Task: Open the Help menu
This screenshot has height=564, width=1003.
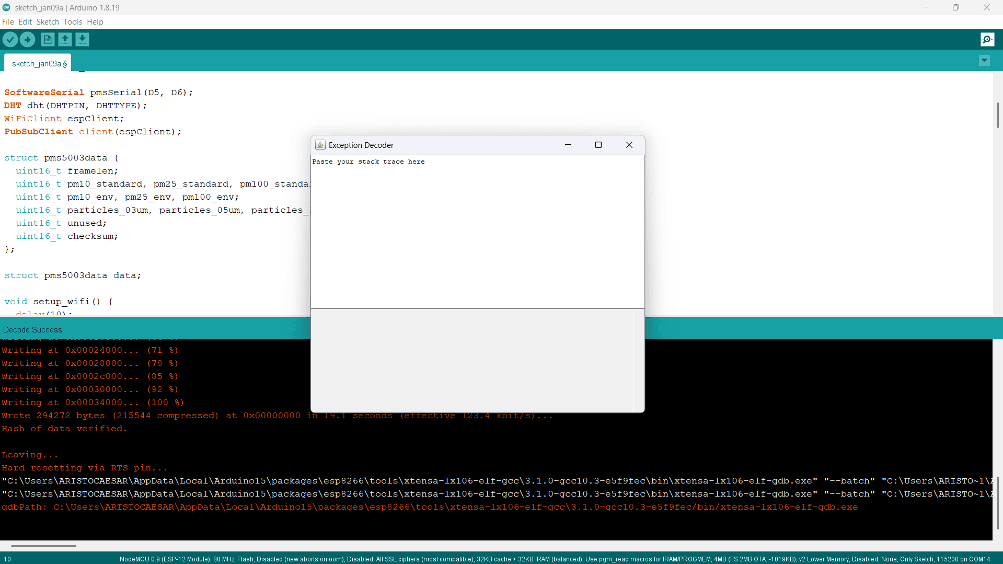Action: pos(95,21)
